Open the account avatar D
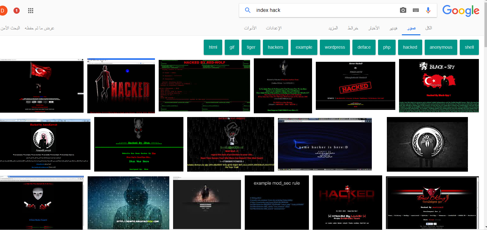 click(3, 11)
